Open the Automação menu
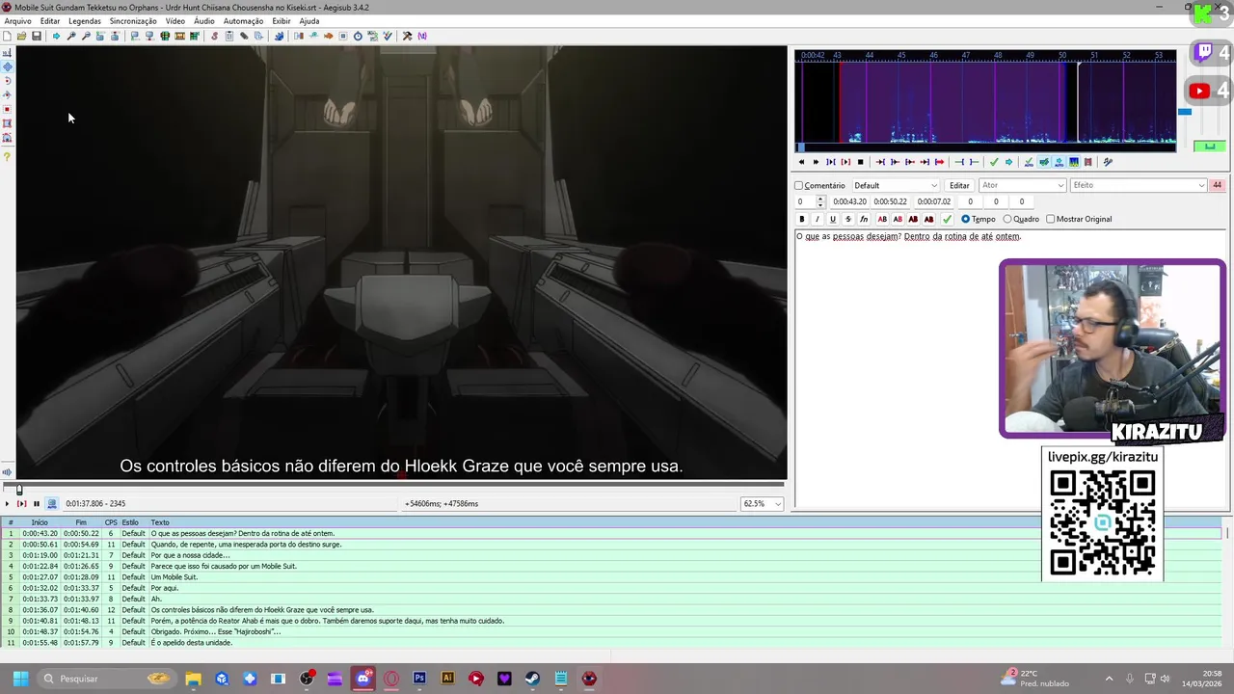The height and width of the screenshot is (694, 1234). click(x=243, y=21)
